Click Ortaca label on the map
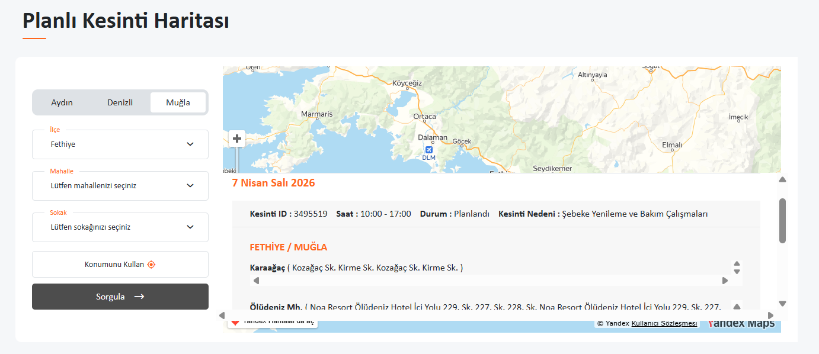This screenshot has width=819, height=354. coord(424,116)
